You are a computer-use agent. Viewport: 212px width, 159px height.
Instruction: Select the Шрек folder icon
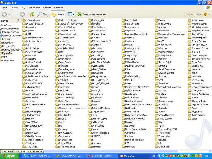click(x=190, y=119)
